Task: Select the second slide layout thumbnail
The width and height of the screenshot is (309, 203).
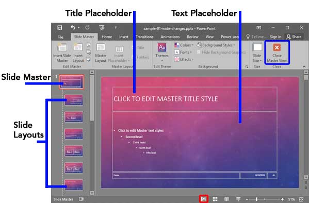Action: (x=73, y=117)
